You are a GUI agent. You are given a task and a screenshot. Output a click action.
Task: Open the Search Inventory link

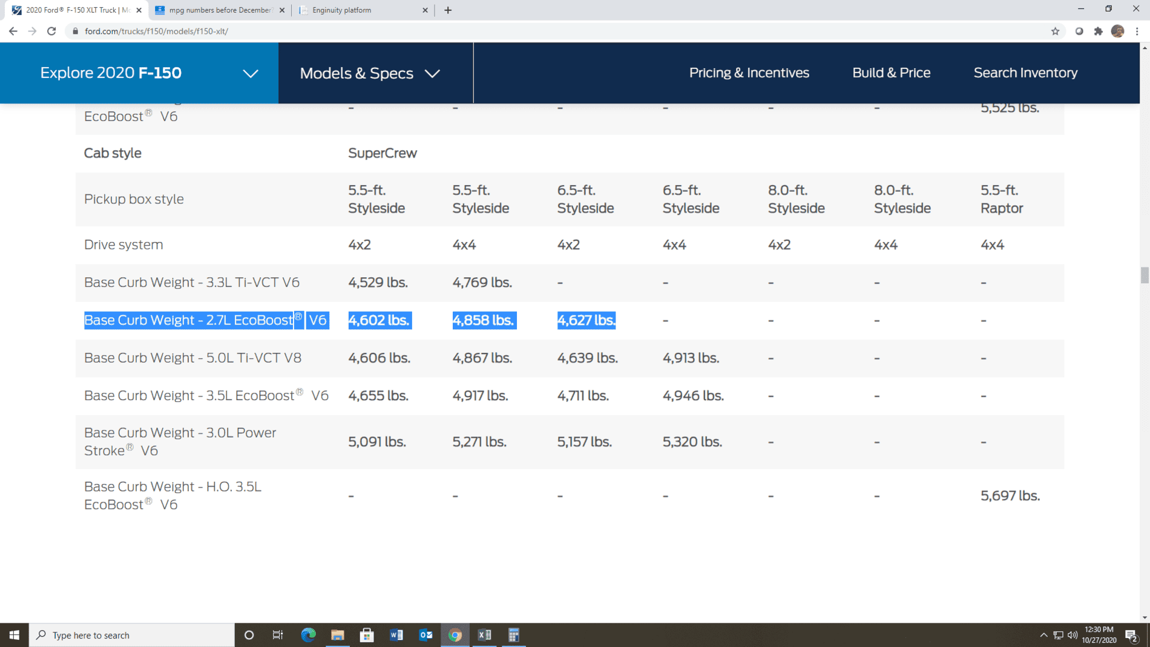point(1025,73)
